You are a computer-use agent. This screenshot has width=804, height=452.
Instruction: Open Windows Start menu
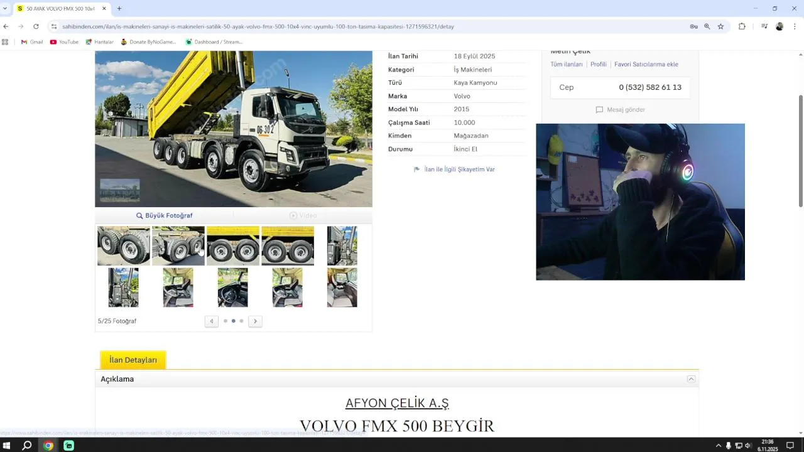7,446
